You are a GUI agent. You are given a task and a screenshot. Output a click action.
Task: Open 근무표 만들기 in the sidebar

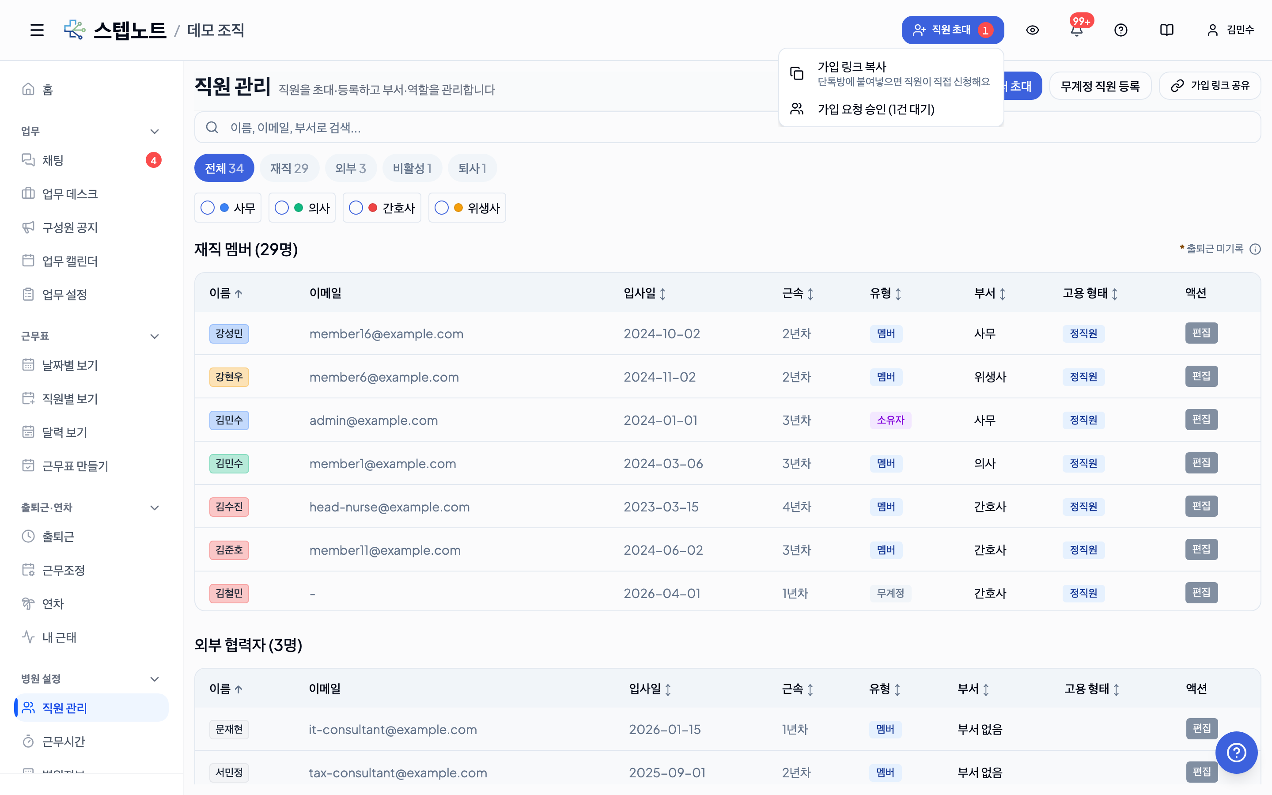click(91, 466)
